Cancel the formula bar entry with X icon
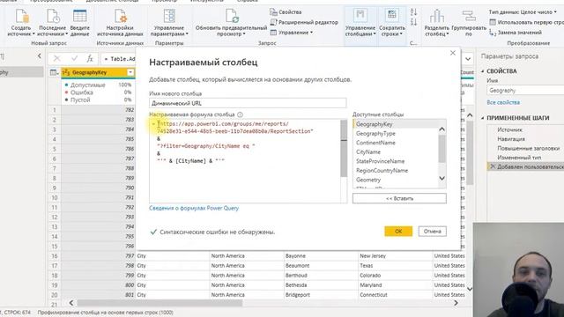 point(56,58)
